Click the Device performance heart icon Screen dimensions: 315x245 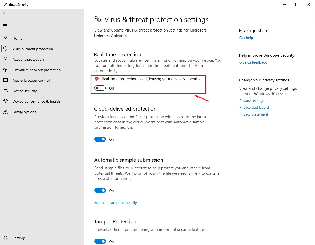(6, 101)
